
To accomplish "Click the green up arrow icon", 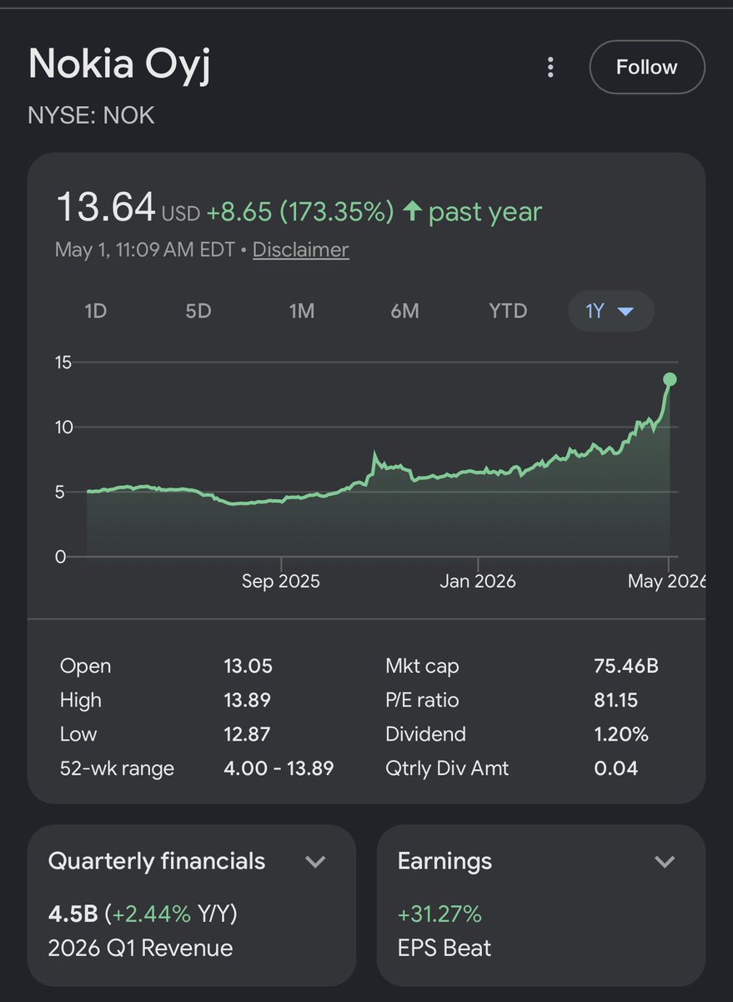I will (412, 212).
